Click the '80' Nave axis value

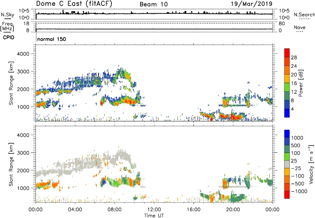point(282,24)
